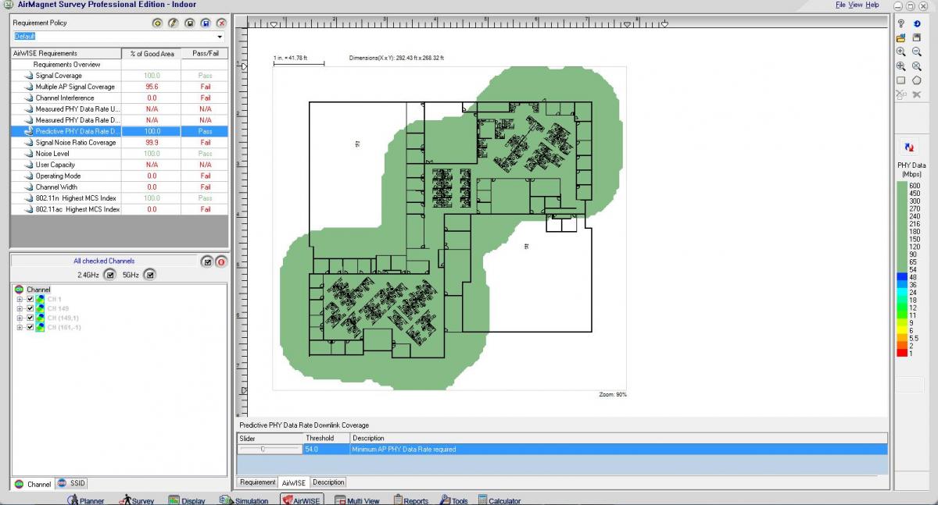
Task: Click the help question mark icon
Action: click(901, 23)
